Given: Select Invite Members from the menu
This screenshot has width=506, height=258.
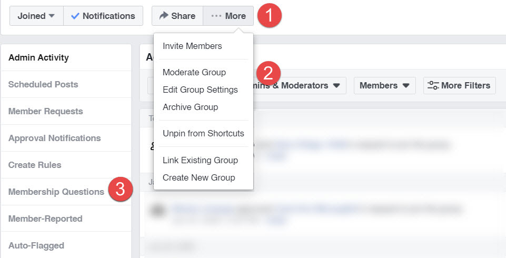Looking at the screenshot, I should point(192,46).
